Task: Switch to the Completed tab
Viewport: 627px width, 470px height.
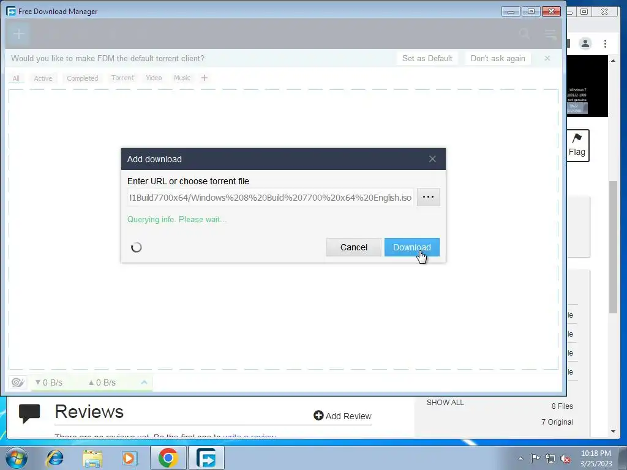Action: (83, 78)
